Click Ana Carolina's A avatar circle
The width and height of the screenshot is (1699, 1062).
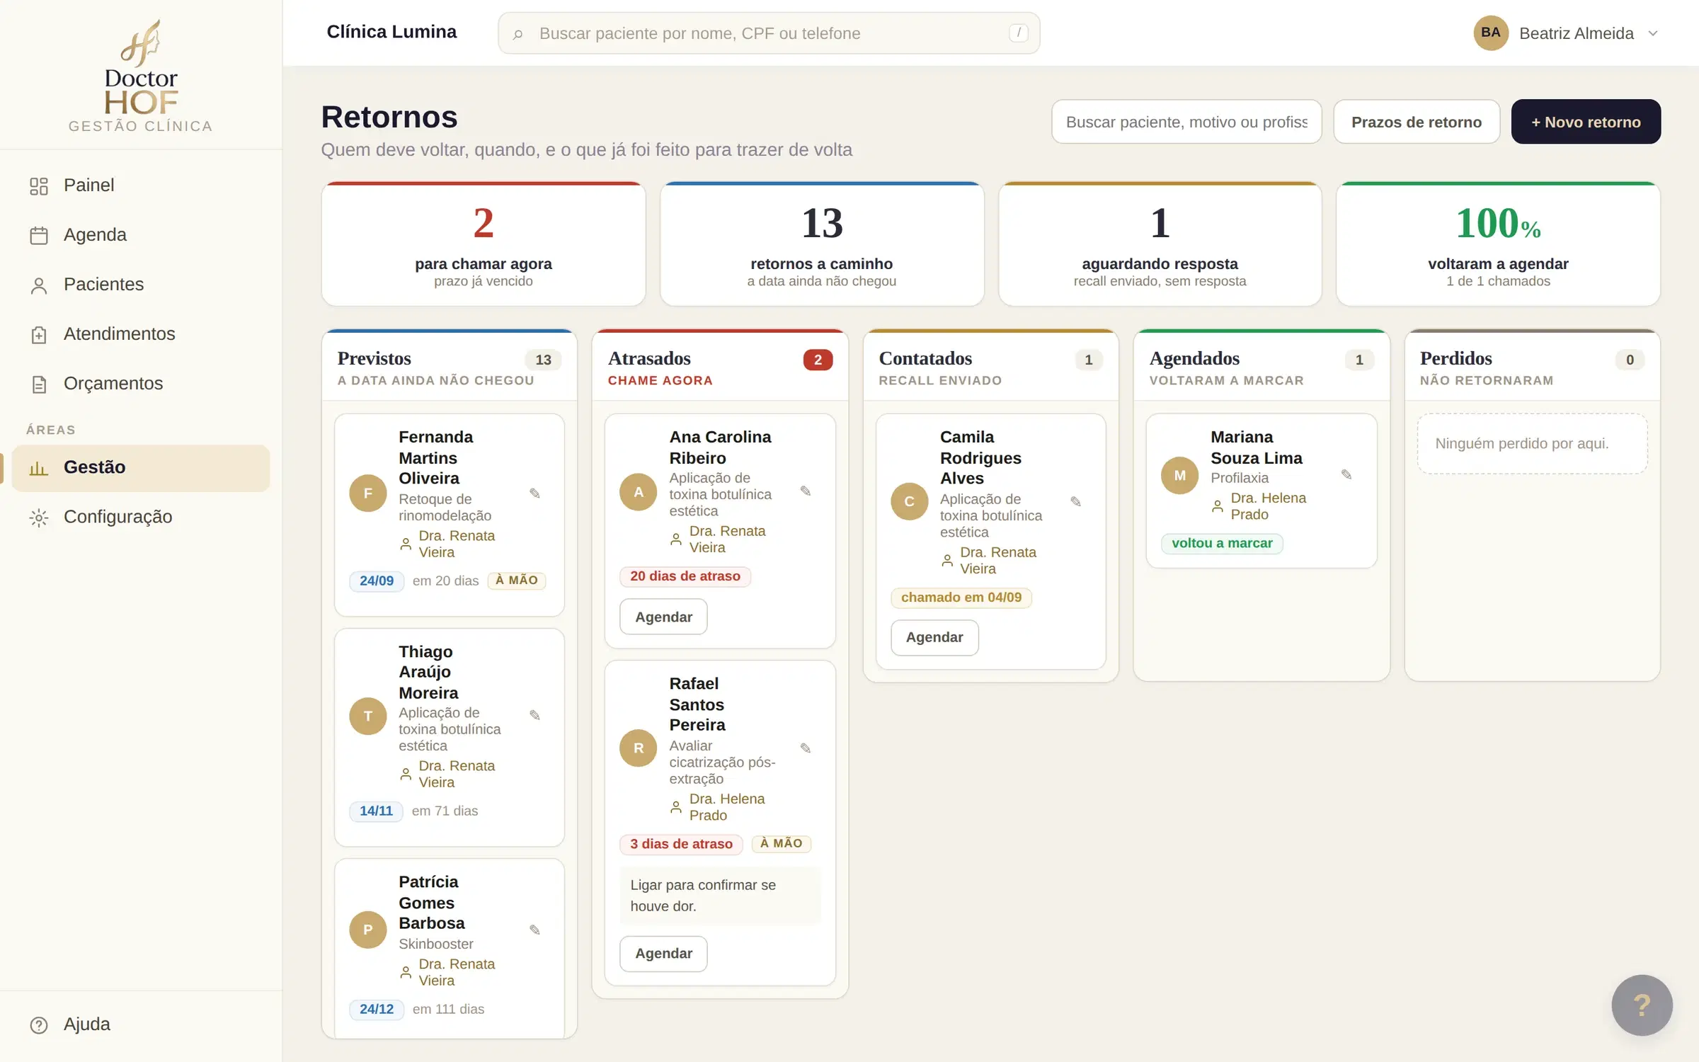639,491
